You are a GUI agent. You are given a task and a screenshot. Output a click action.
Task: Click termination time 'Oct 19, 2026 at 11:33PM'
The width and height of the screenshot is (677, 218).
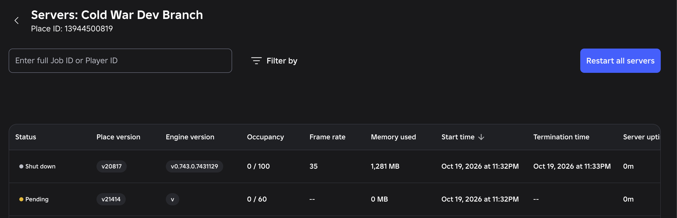572,166
